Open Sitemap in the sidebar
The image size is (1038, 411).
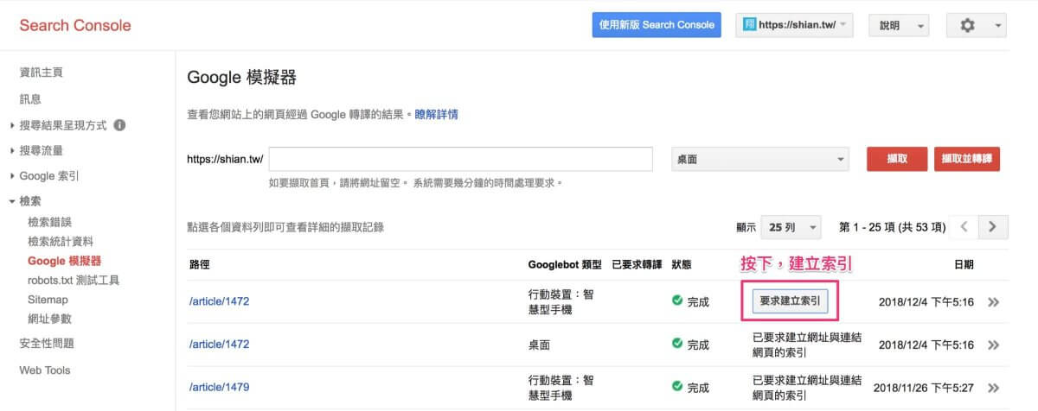click(x=48, y=300)
